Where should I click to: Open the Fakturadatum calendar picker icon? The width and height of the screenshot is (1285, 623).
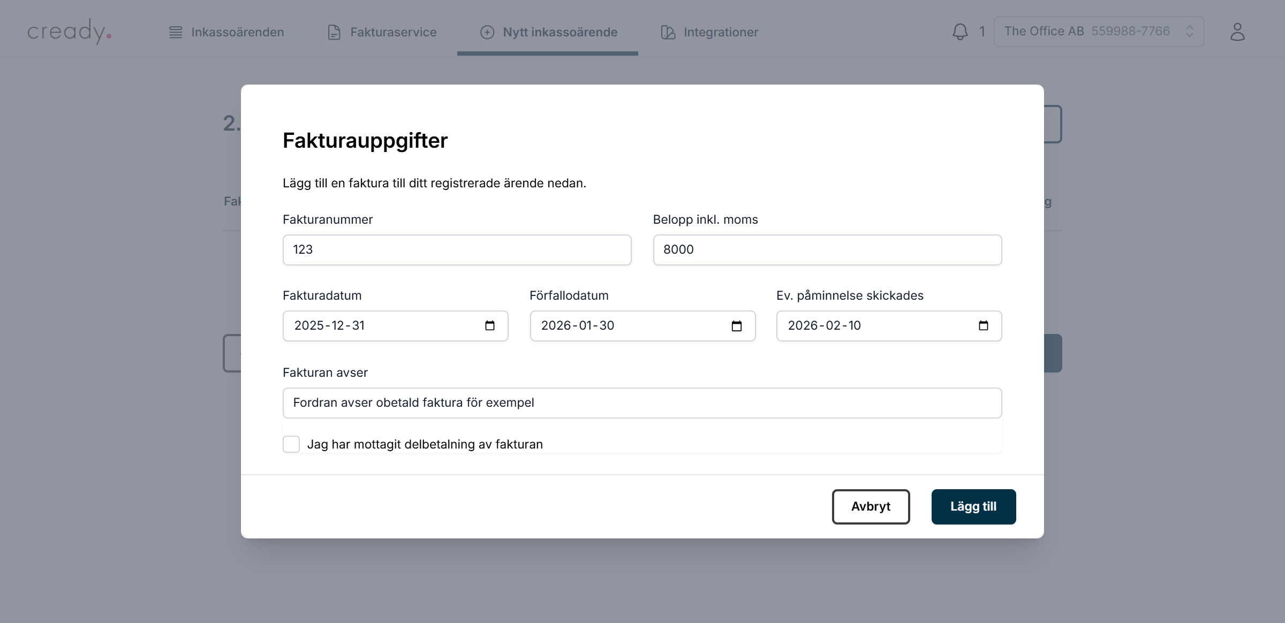tap(489, 325)
